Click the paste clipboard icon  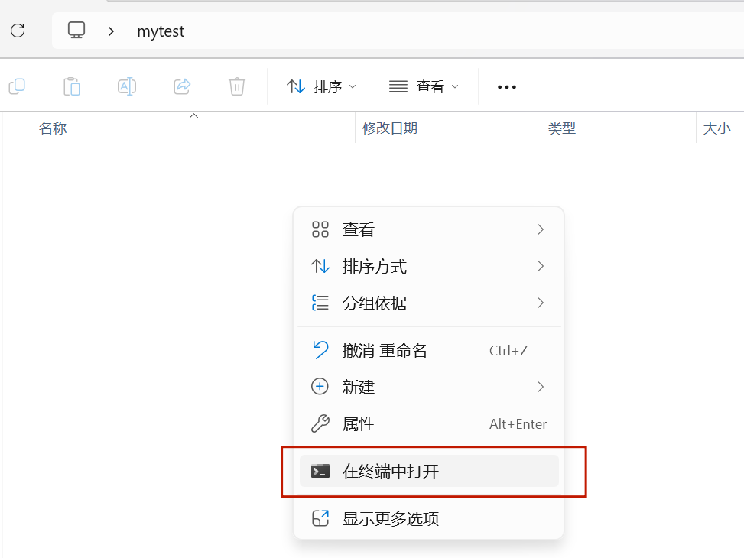[72, 86]
